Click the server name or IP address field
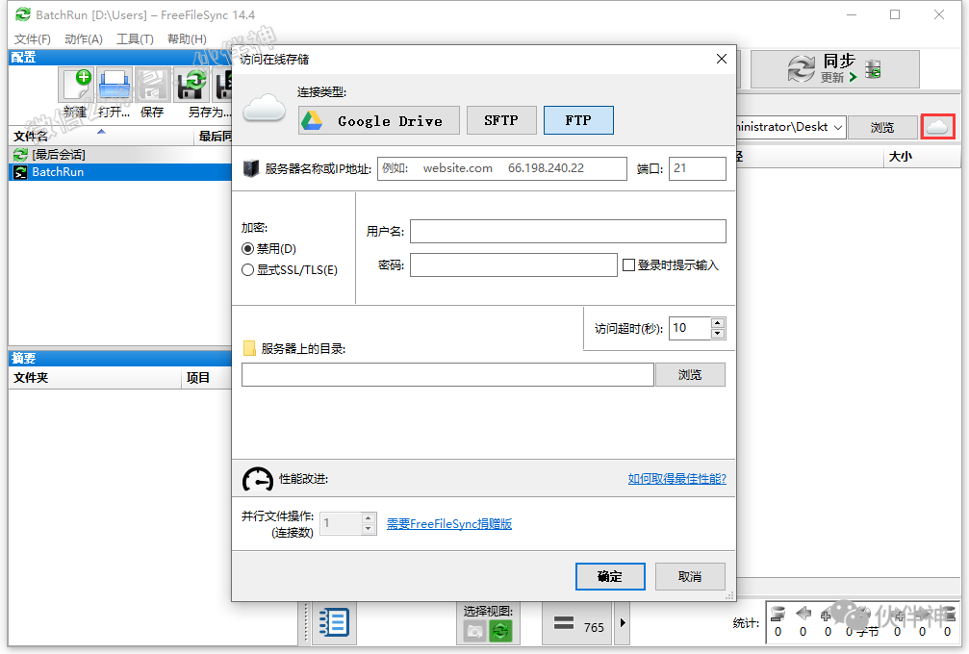 [501, 168]
